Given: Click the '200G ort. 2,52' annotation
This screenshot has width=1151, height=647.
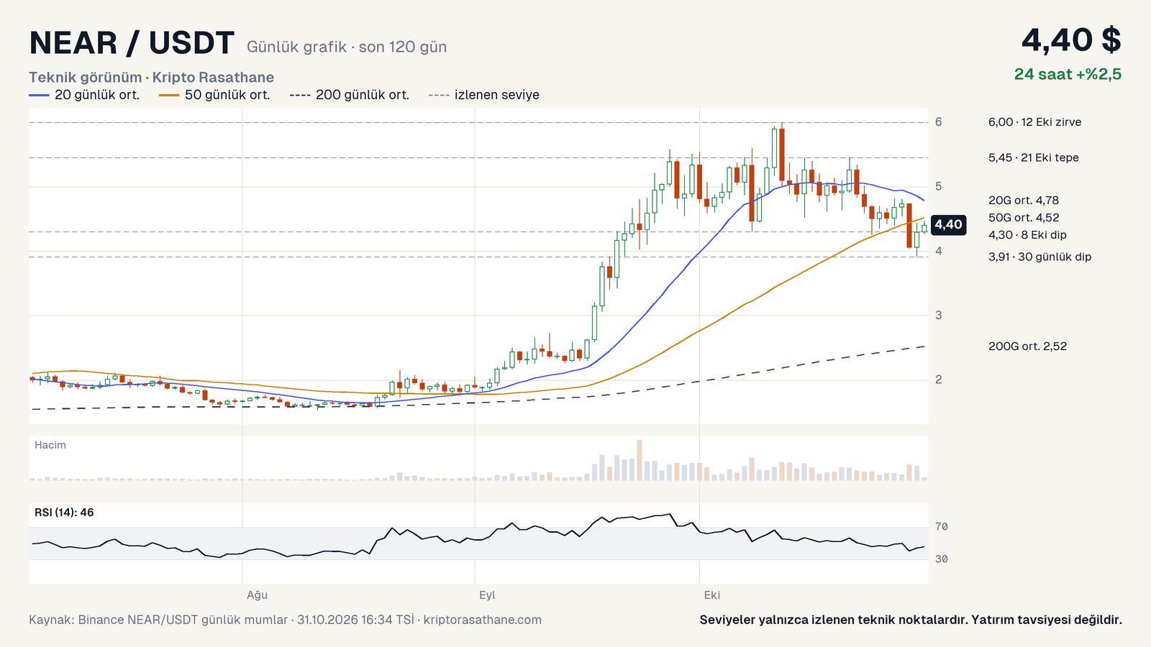Looking at the screenshot, I should (1027, 347).
